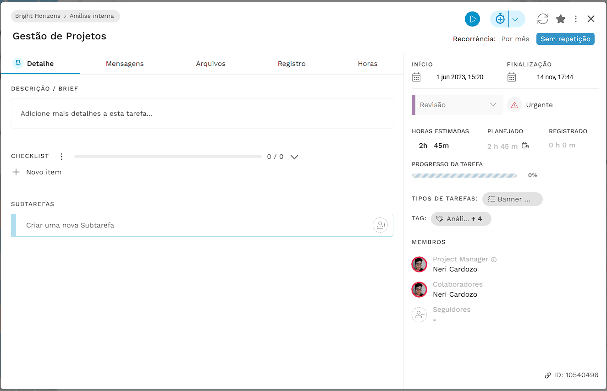The width and height of the screenshot is (607, 391).
Task: Click the Banner task type chip
Action: click(513, 199)
